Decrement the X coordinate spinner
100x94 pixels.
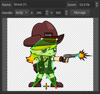47,14
